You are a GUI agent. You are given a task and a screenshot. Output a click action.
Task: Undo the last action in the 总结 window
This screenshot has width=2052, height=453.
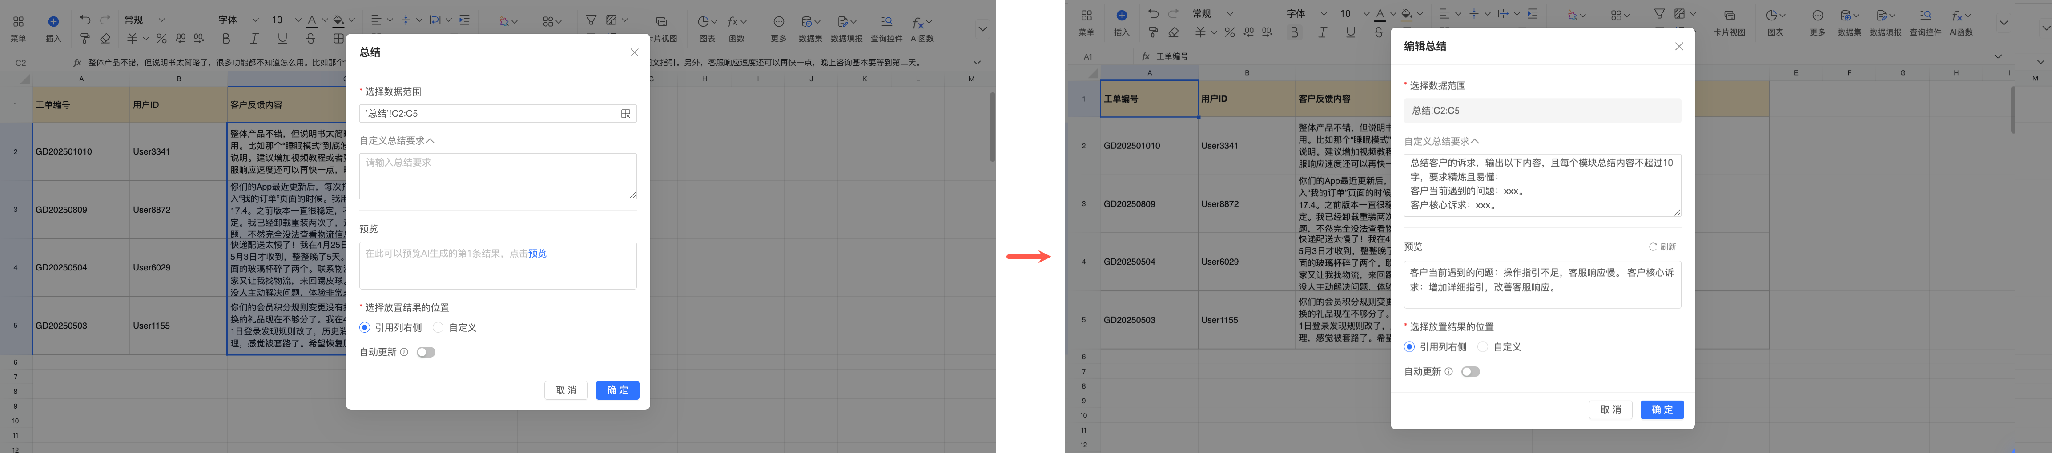tap(85, 20)
